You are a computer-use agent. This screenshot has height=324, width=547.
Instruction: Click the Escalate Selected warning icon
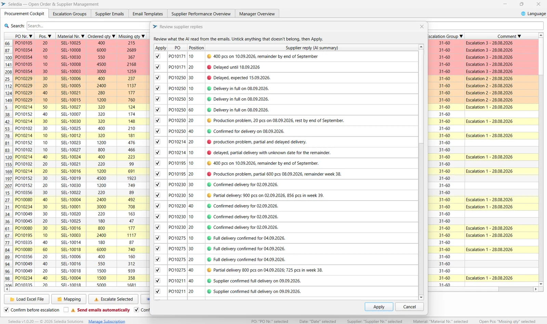[x=96, y=299]
